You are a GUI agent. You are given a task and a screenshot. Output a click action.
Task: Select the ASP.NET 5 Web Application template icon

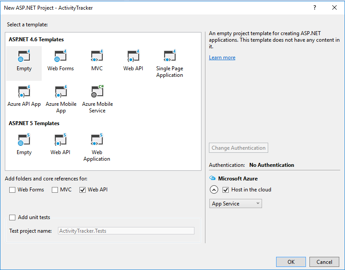click(97, 140)
